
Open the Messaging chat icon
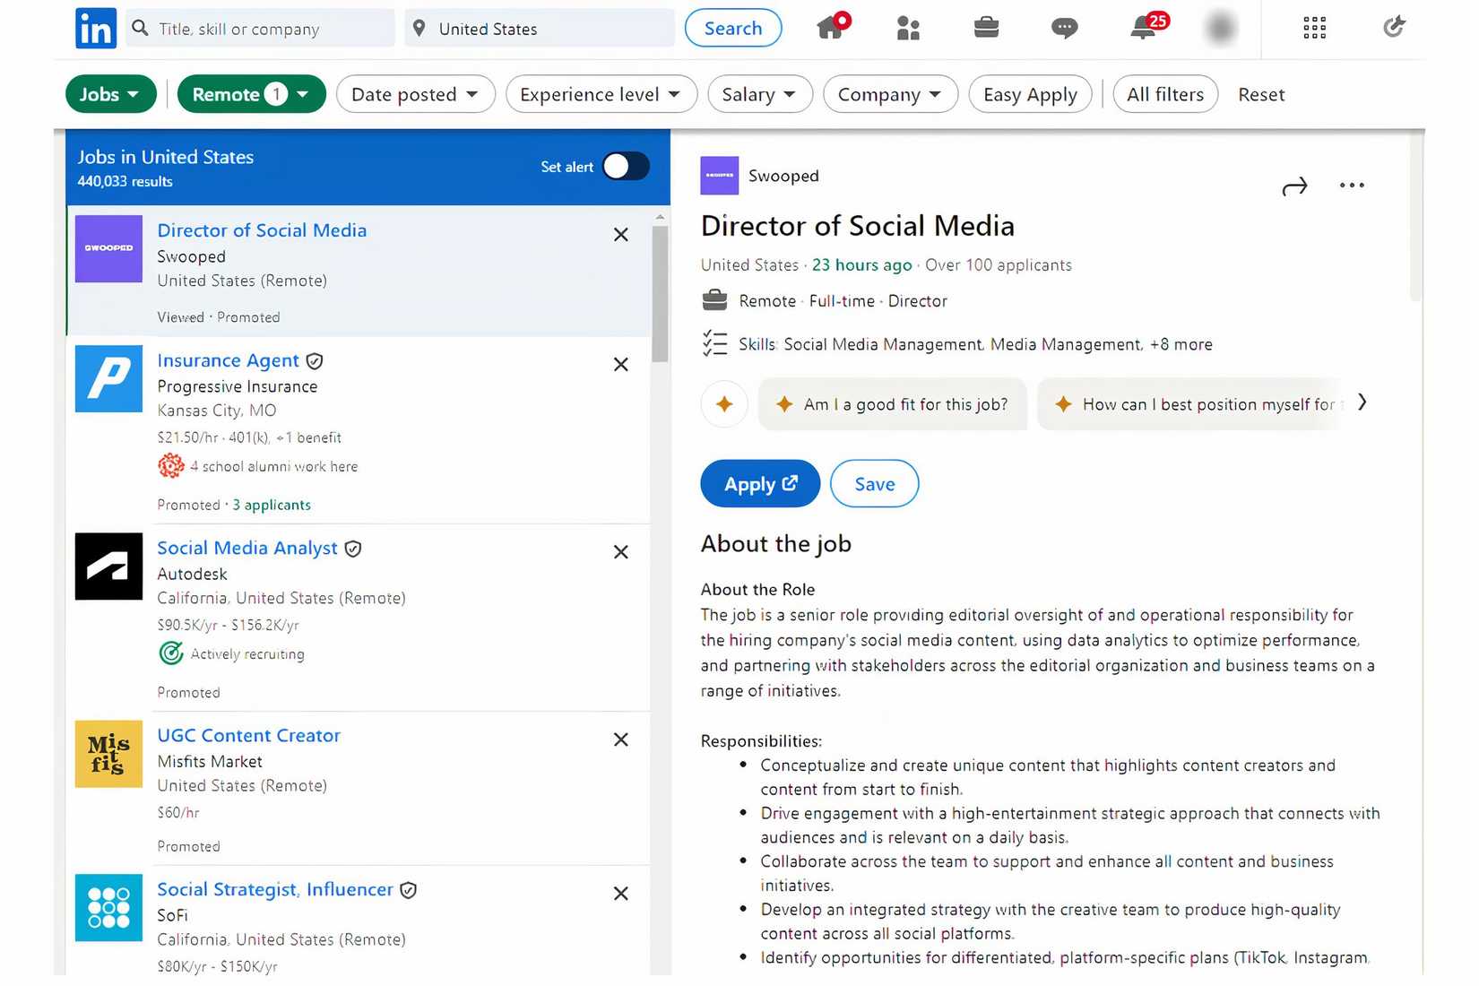[x=1064, y=29]
